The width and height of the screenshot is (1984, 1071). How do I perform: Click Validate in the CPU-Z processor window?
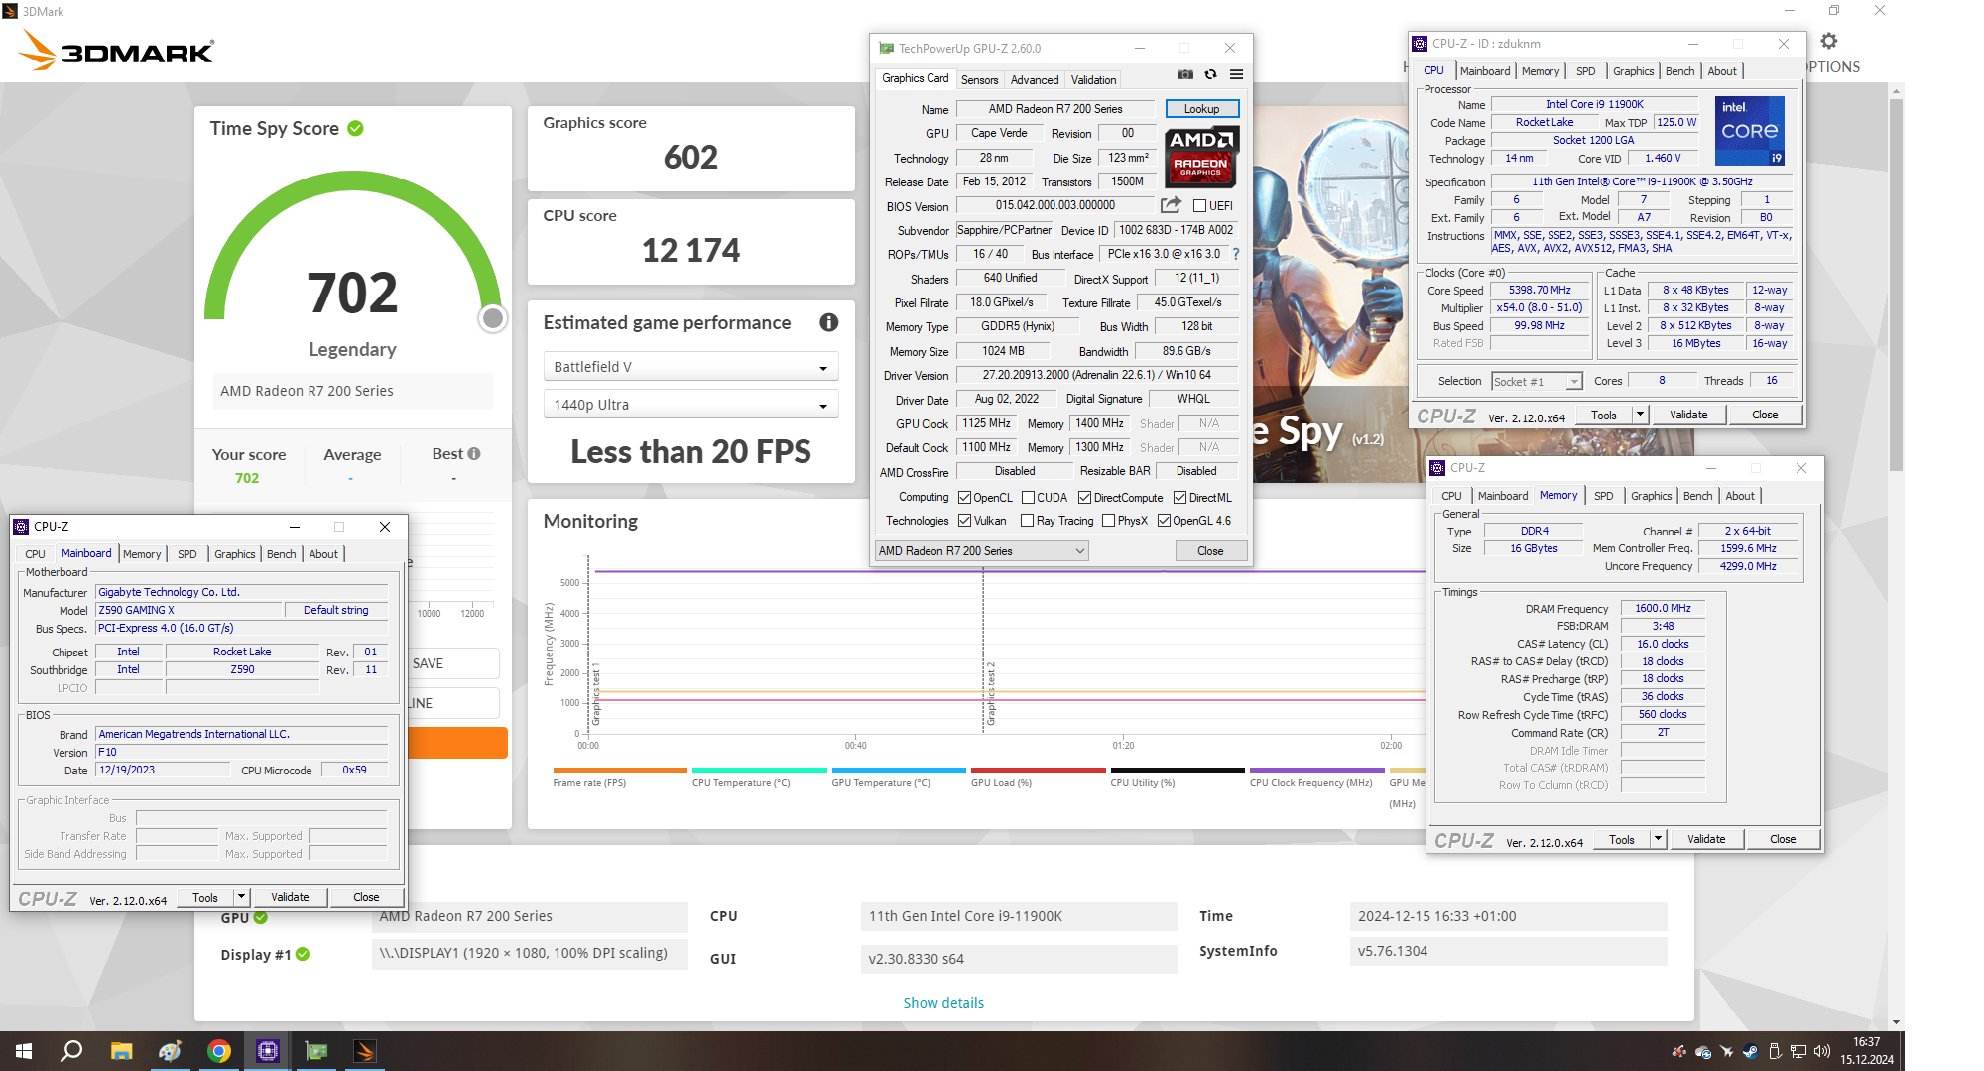coord(1688,415)
